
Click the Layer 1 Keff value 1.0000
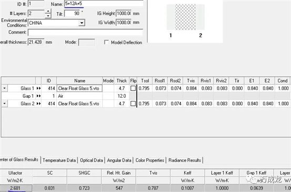(x=222, y=188)
